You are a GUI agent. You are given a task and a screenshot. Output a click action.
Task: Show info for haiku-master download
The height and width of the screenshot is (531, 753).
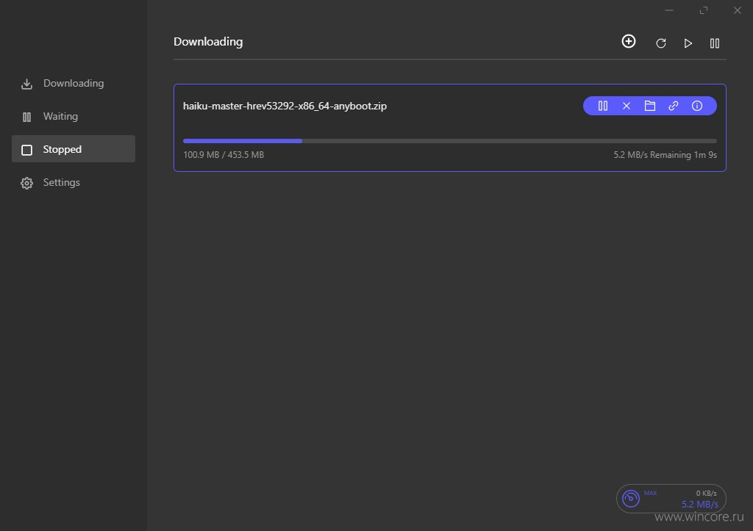(697, 106)
